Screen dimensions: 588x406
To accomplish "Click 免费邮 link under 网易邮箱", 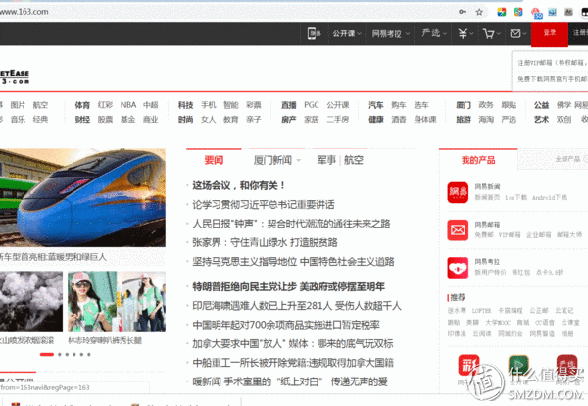I will [484, 235].
